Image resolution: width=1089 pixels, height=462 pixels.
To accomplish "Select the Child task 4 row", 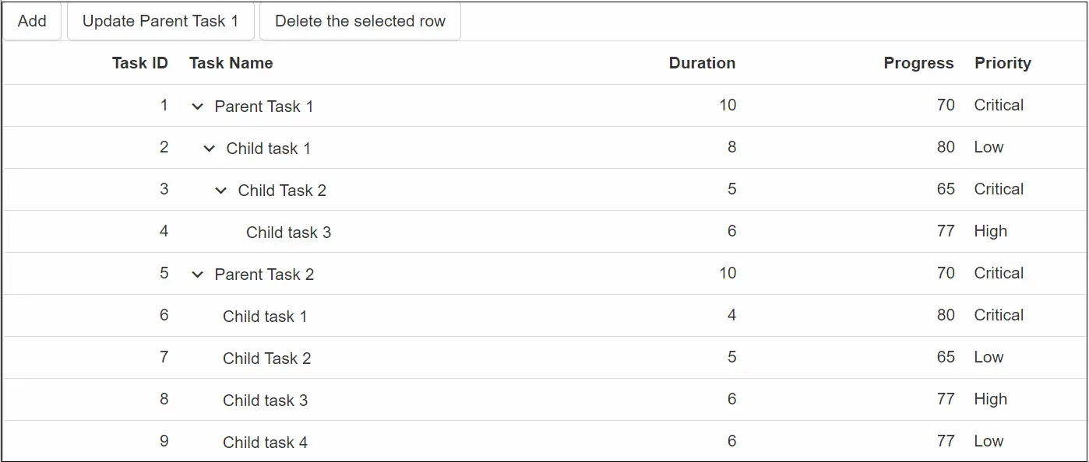I will pyautogui.click(x=265, y=441).
